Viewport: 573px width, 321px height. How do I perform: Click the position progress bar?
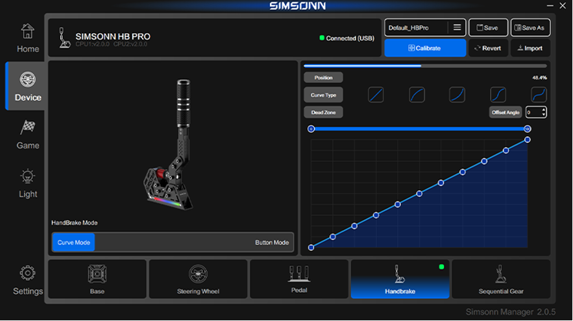[x=425, y=66]
